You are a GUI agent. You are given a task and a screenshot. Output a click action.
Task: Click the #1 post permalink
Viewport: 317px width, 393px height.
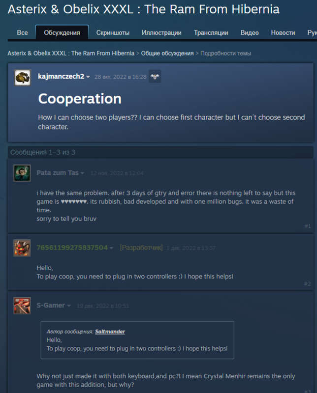[308, 226]
